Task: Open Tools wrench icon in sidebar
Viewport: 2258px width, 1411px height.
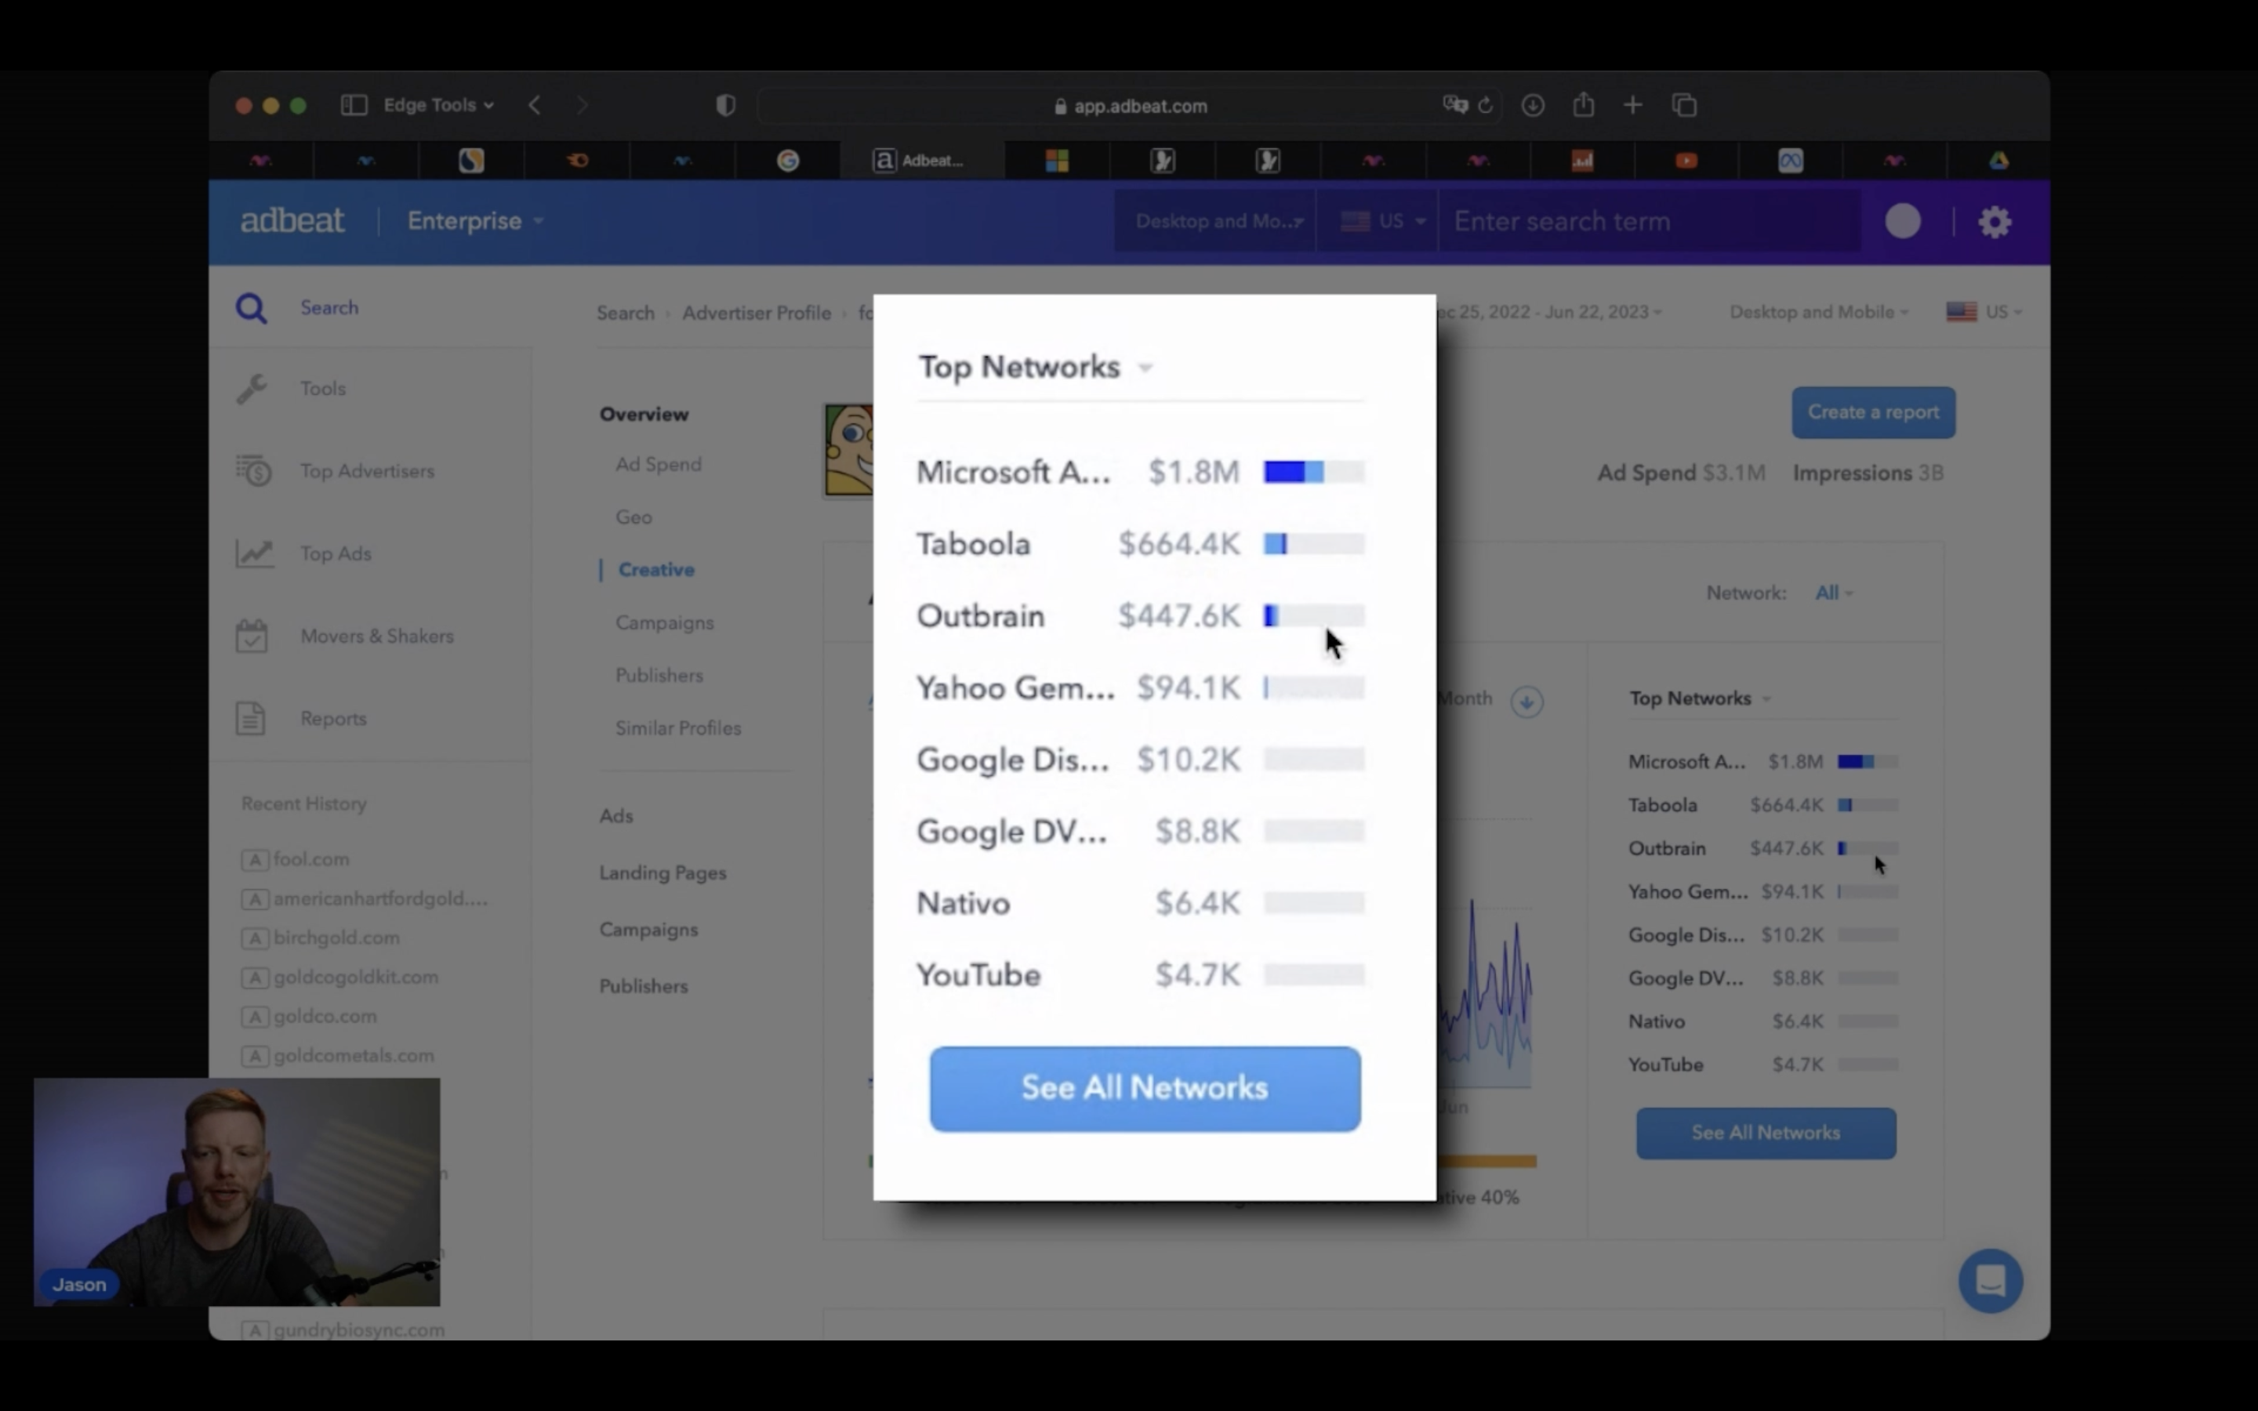Action: tap(251, 389)
